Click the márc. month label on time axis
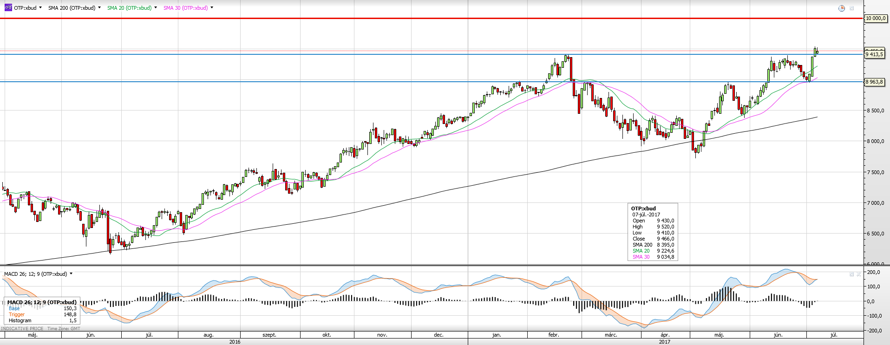890x345 pixels. coord(611,335)
